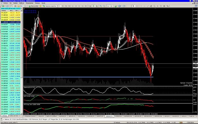Switch to bar chart type icon
The width and height of the screenshot is (198, 124).
(x=90, y=6)
